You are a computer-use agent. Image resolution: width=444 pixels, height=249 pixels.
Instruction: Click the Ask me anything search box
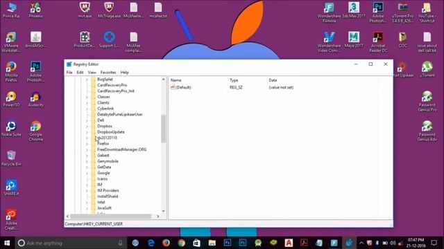click(70, 243)
